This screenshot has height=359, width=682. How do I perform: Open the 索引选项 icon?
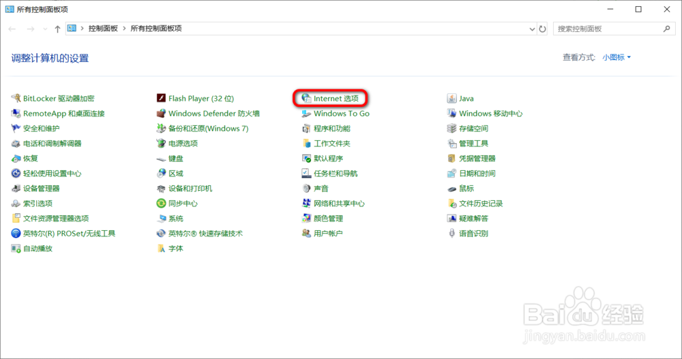click(x=16, y=204)
